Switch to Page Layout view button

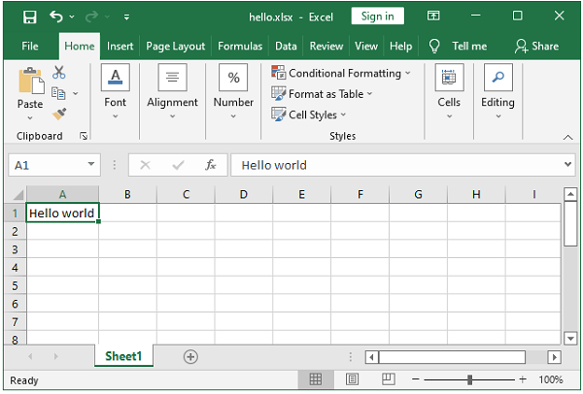click(352, 380)
